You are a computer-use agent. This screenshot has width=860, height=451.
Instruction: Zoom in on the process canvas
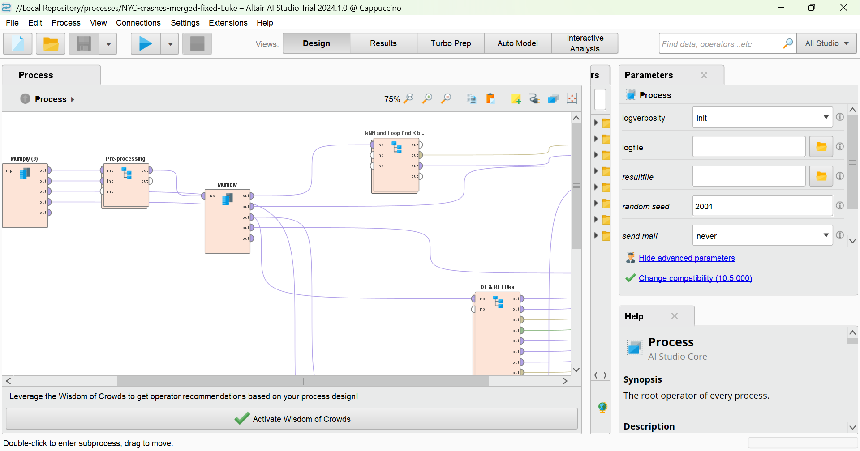pos(427,99)
